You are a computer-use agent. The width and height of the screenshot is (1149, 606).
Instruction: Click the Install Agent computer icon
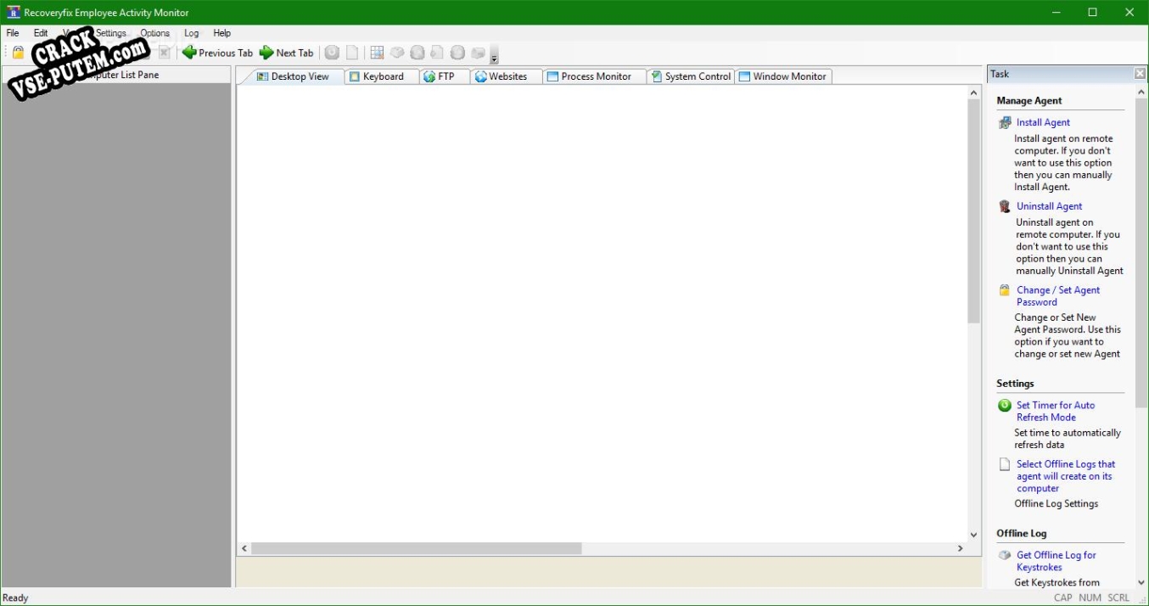tap(1005, 122)
